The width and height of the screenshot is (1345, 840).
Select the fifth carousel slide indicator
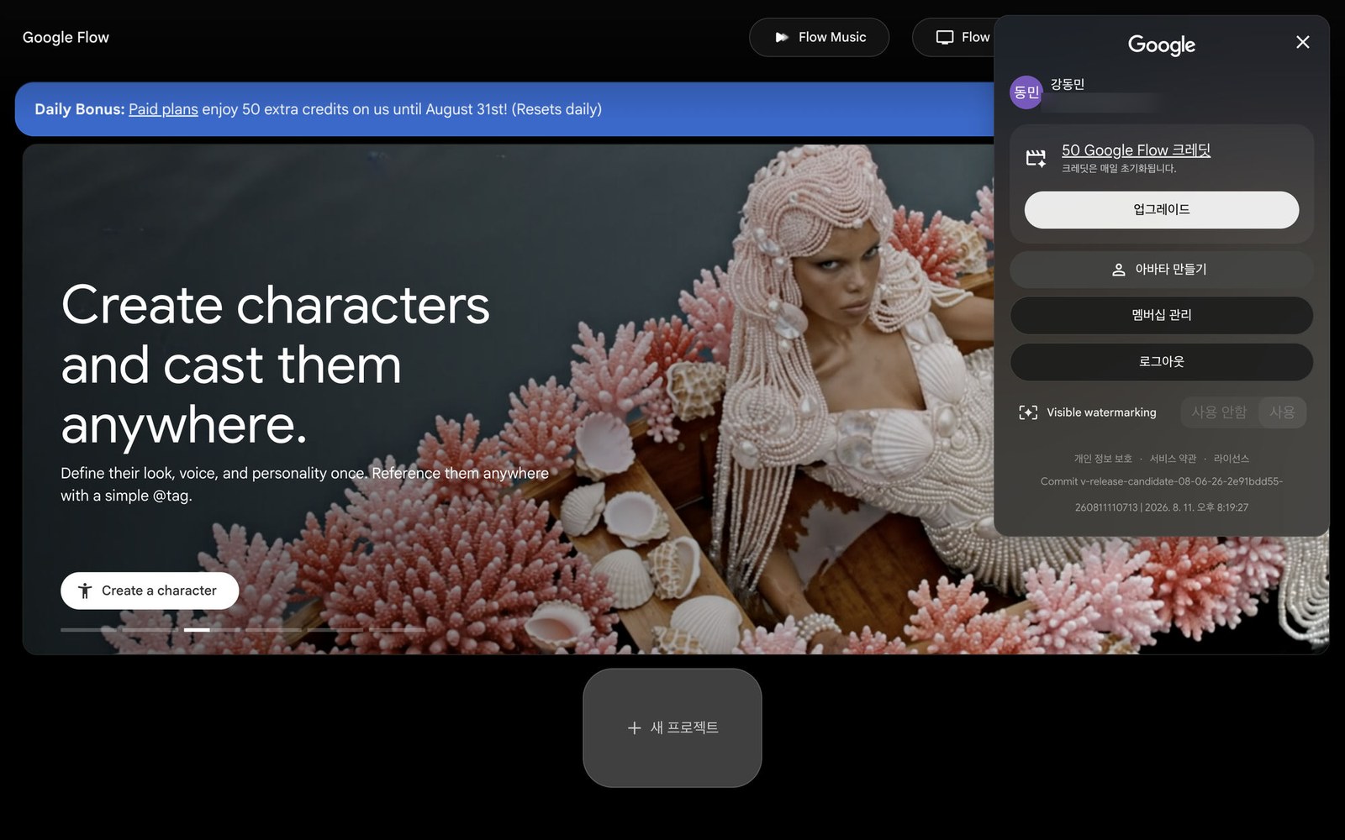pyautogui.click(x=335, y=629)
